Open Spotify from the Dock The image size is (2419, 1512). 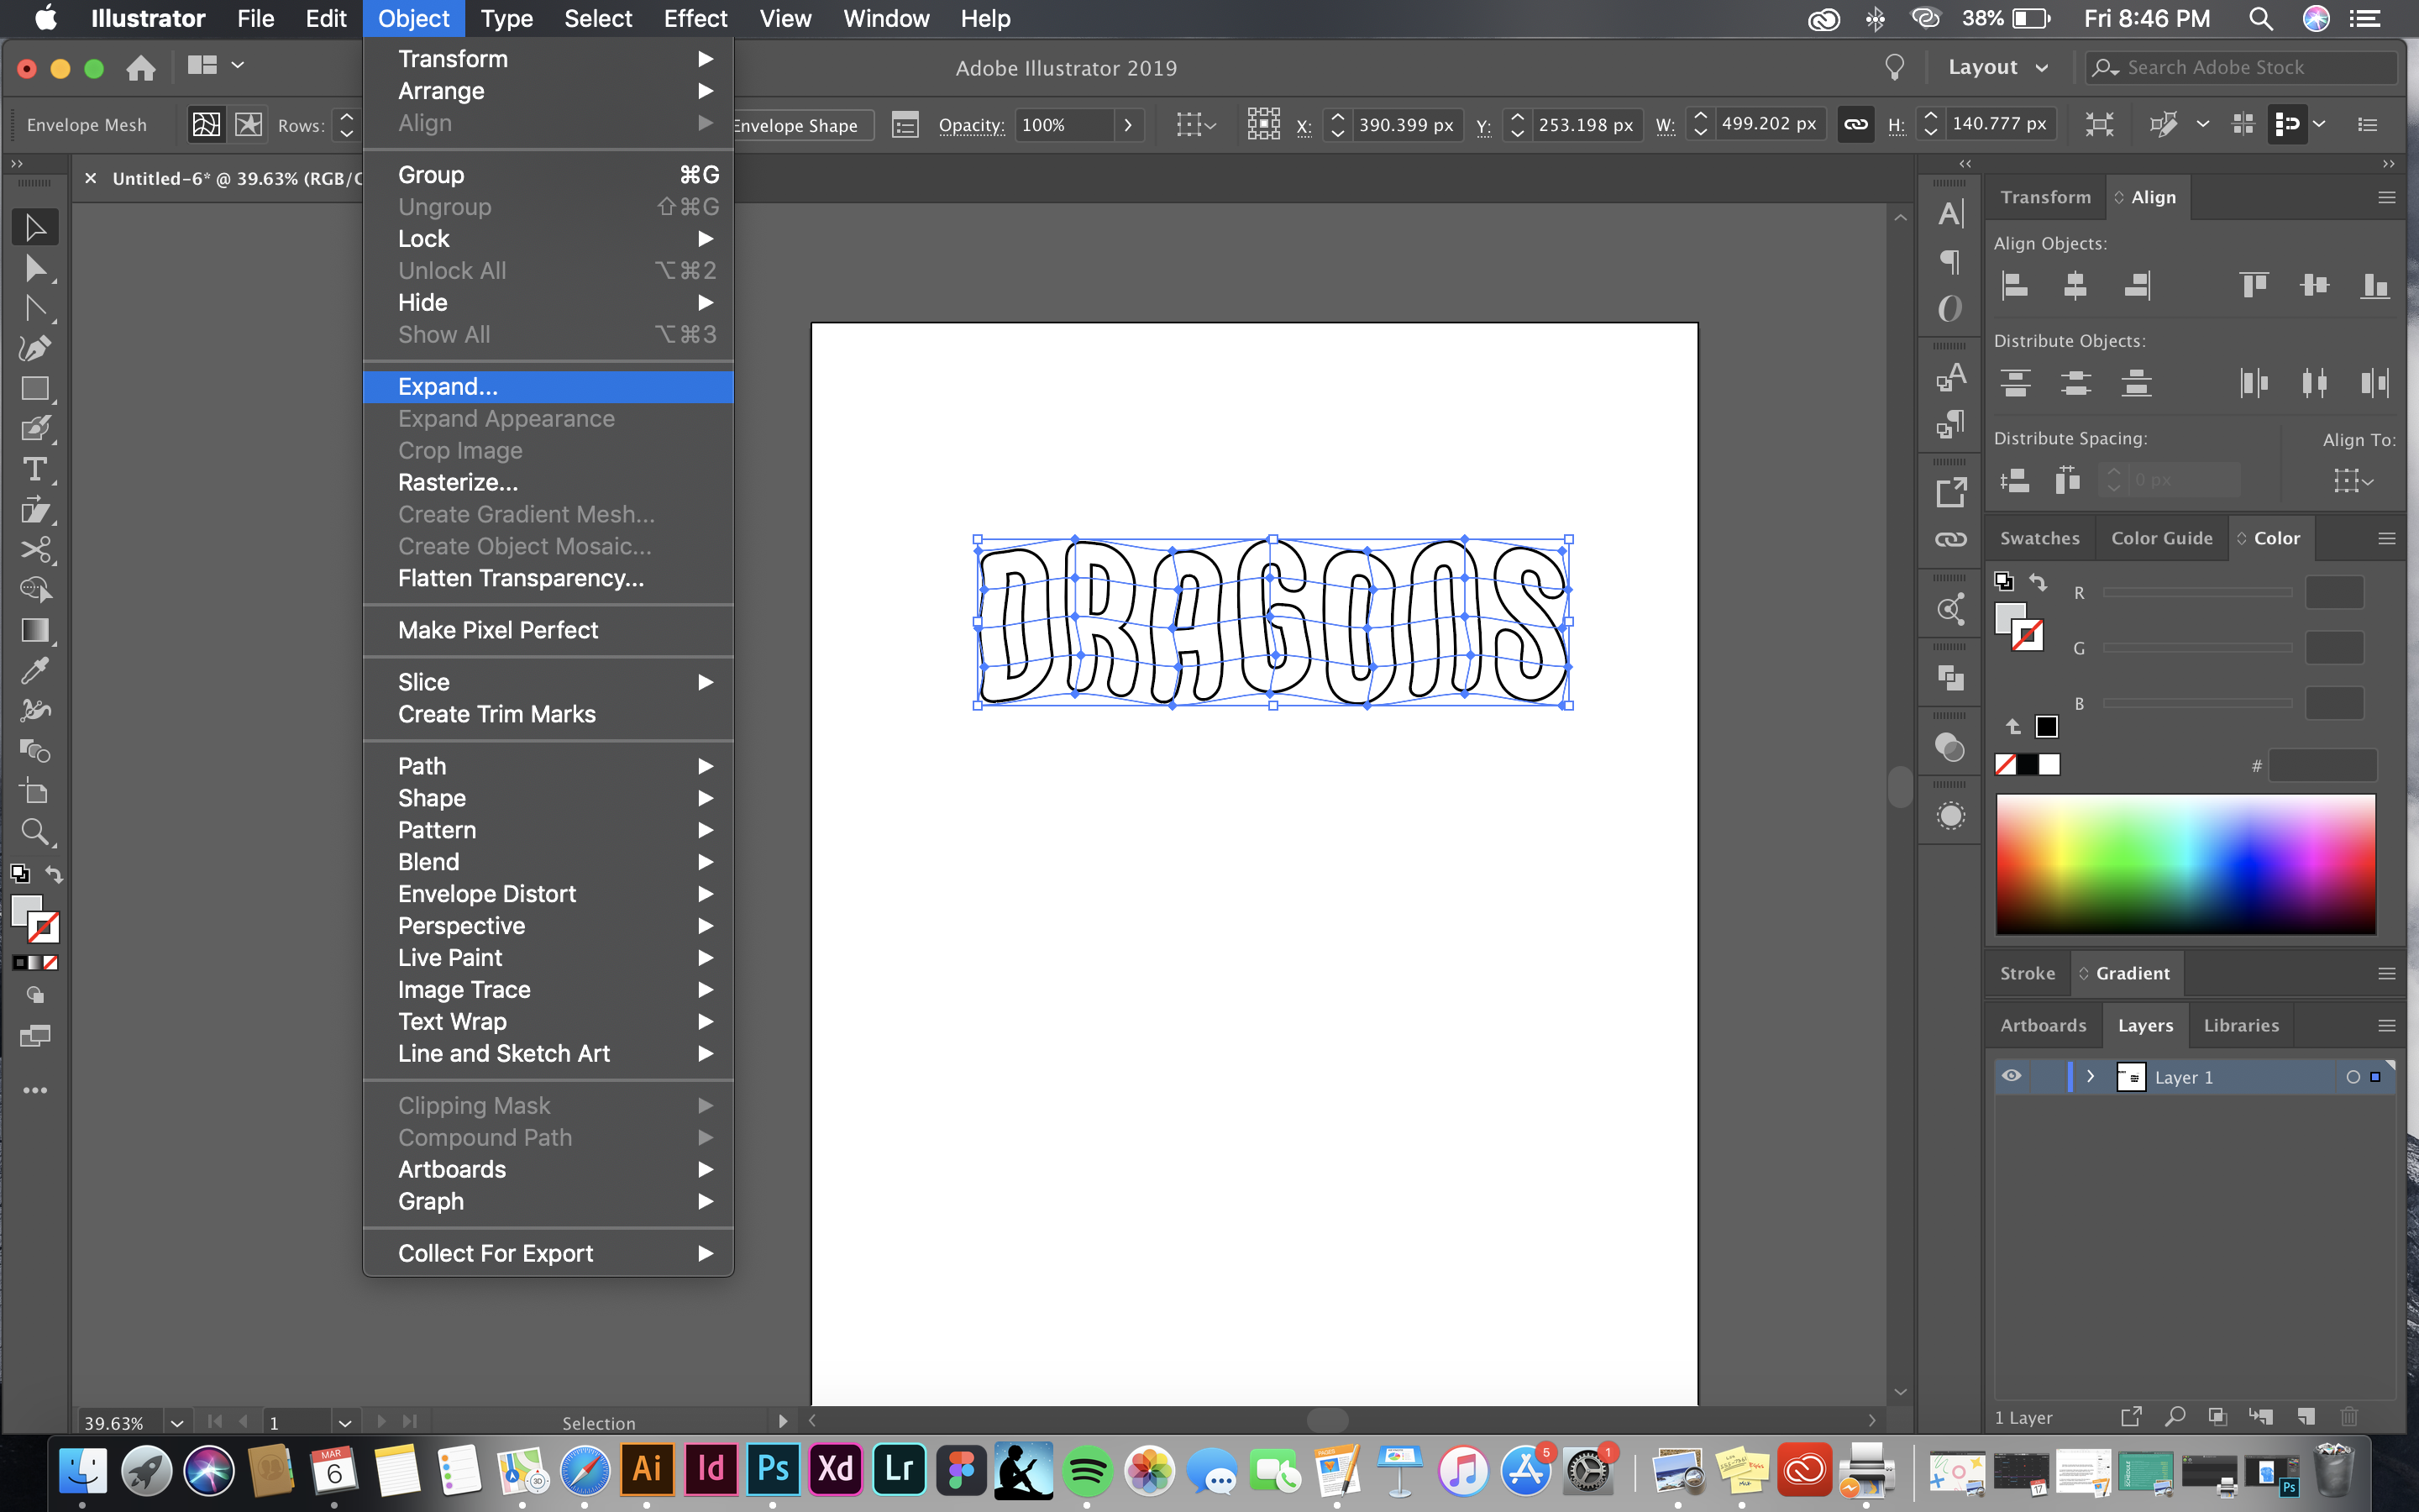[1087, 1469]
